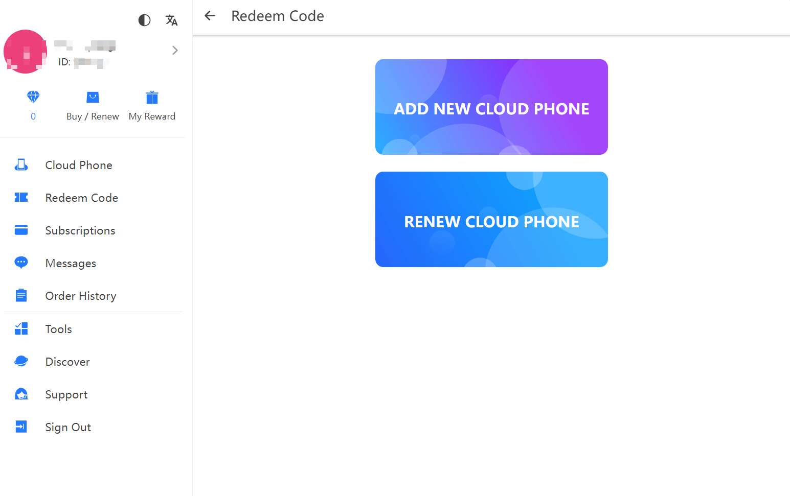Click the Support headset icon
Screen dimensions: 790x496
(21, 394)
